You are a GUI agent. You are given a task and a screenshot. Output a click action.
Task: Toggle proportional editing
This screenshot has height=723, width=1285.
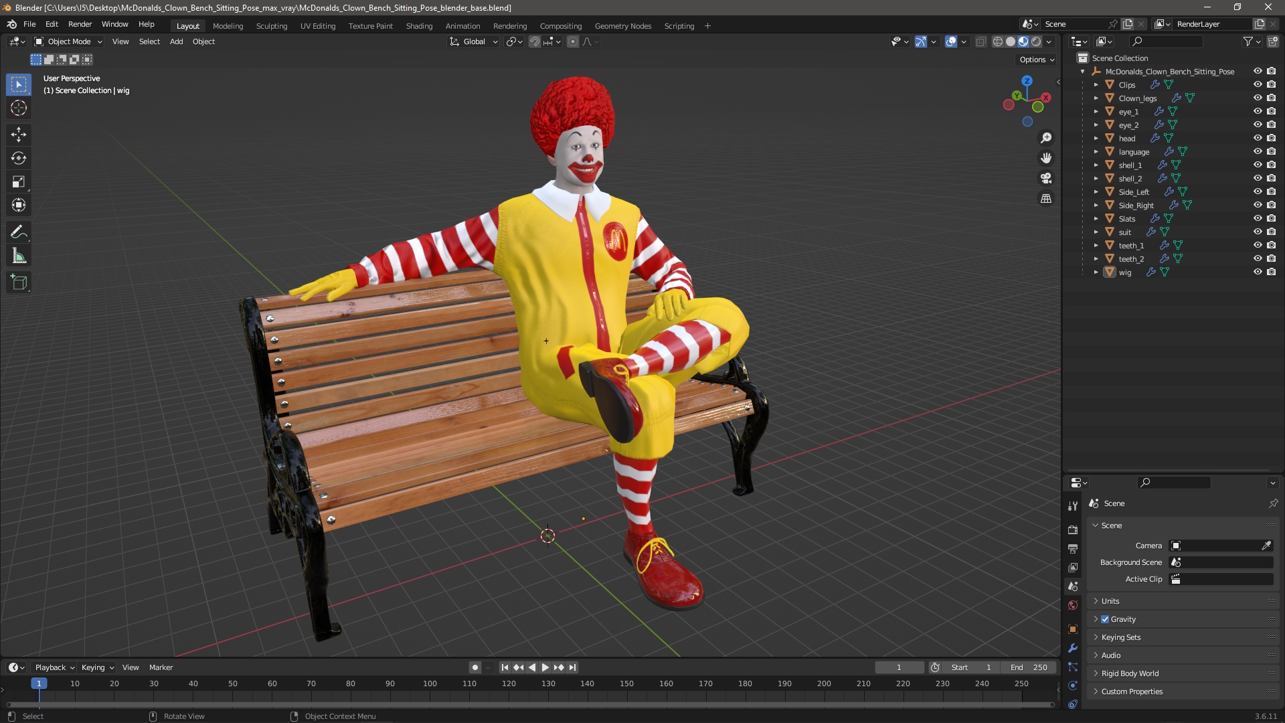tap(573, 42)
